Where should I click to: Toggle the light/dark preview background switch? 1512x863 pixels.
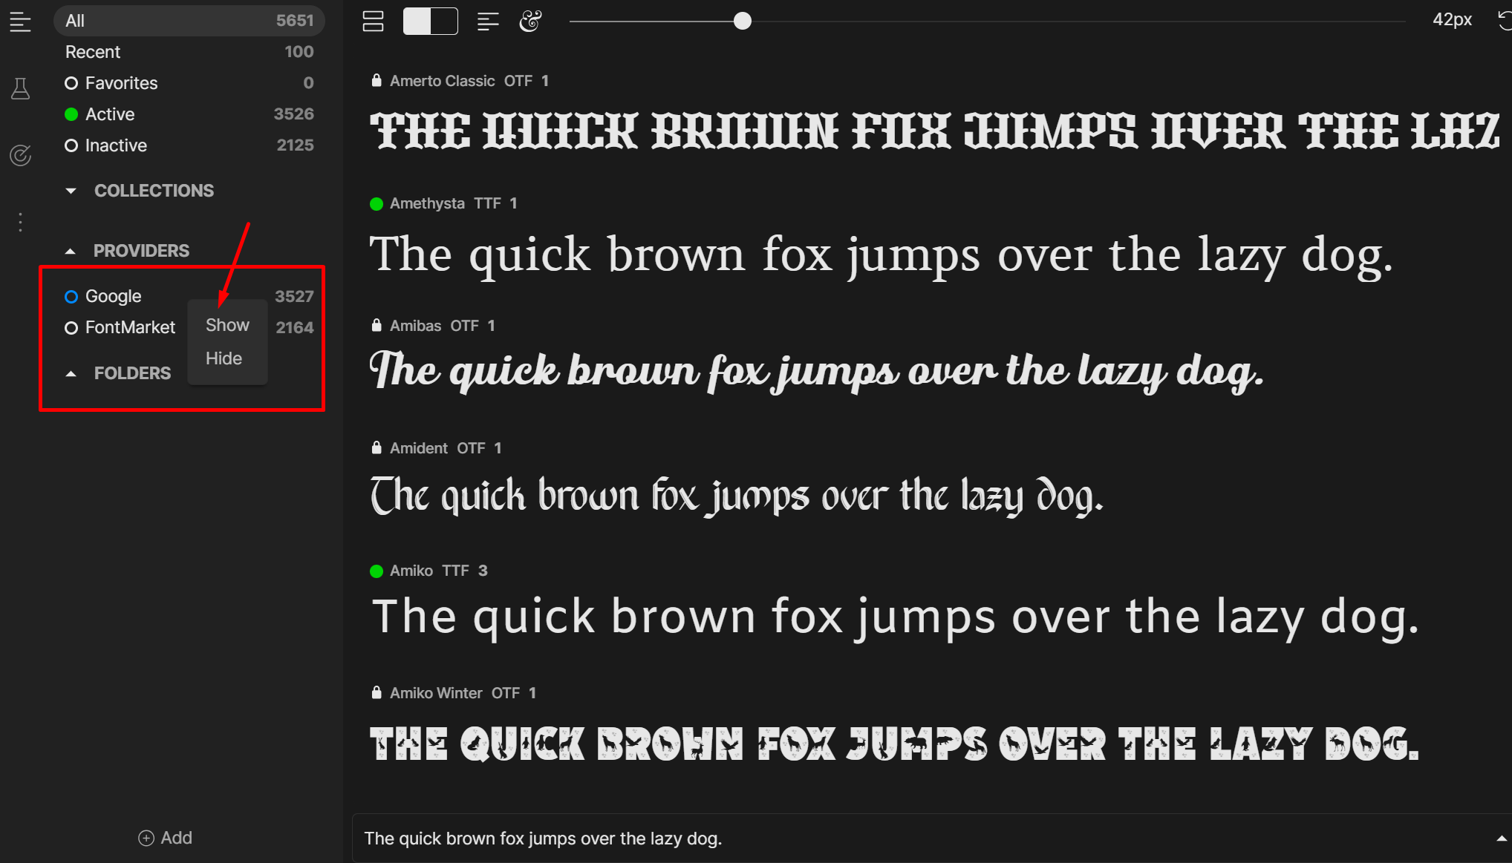click(x=430, y=22)
